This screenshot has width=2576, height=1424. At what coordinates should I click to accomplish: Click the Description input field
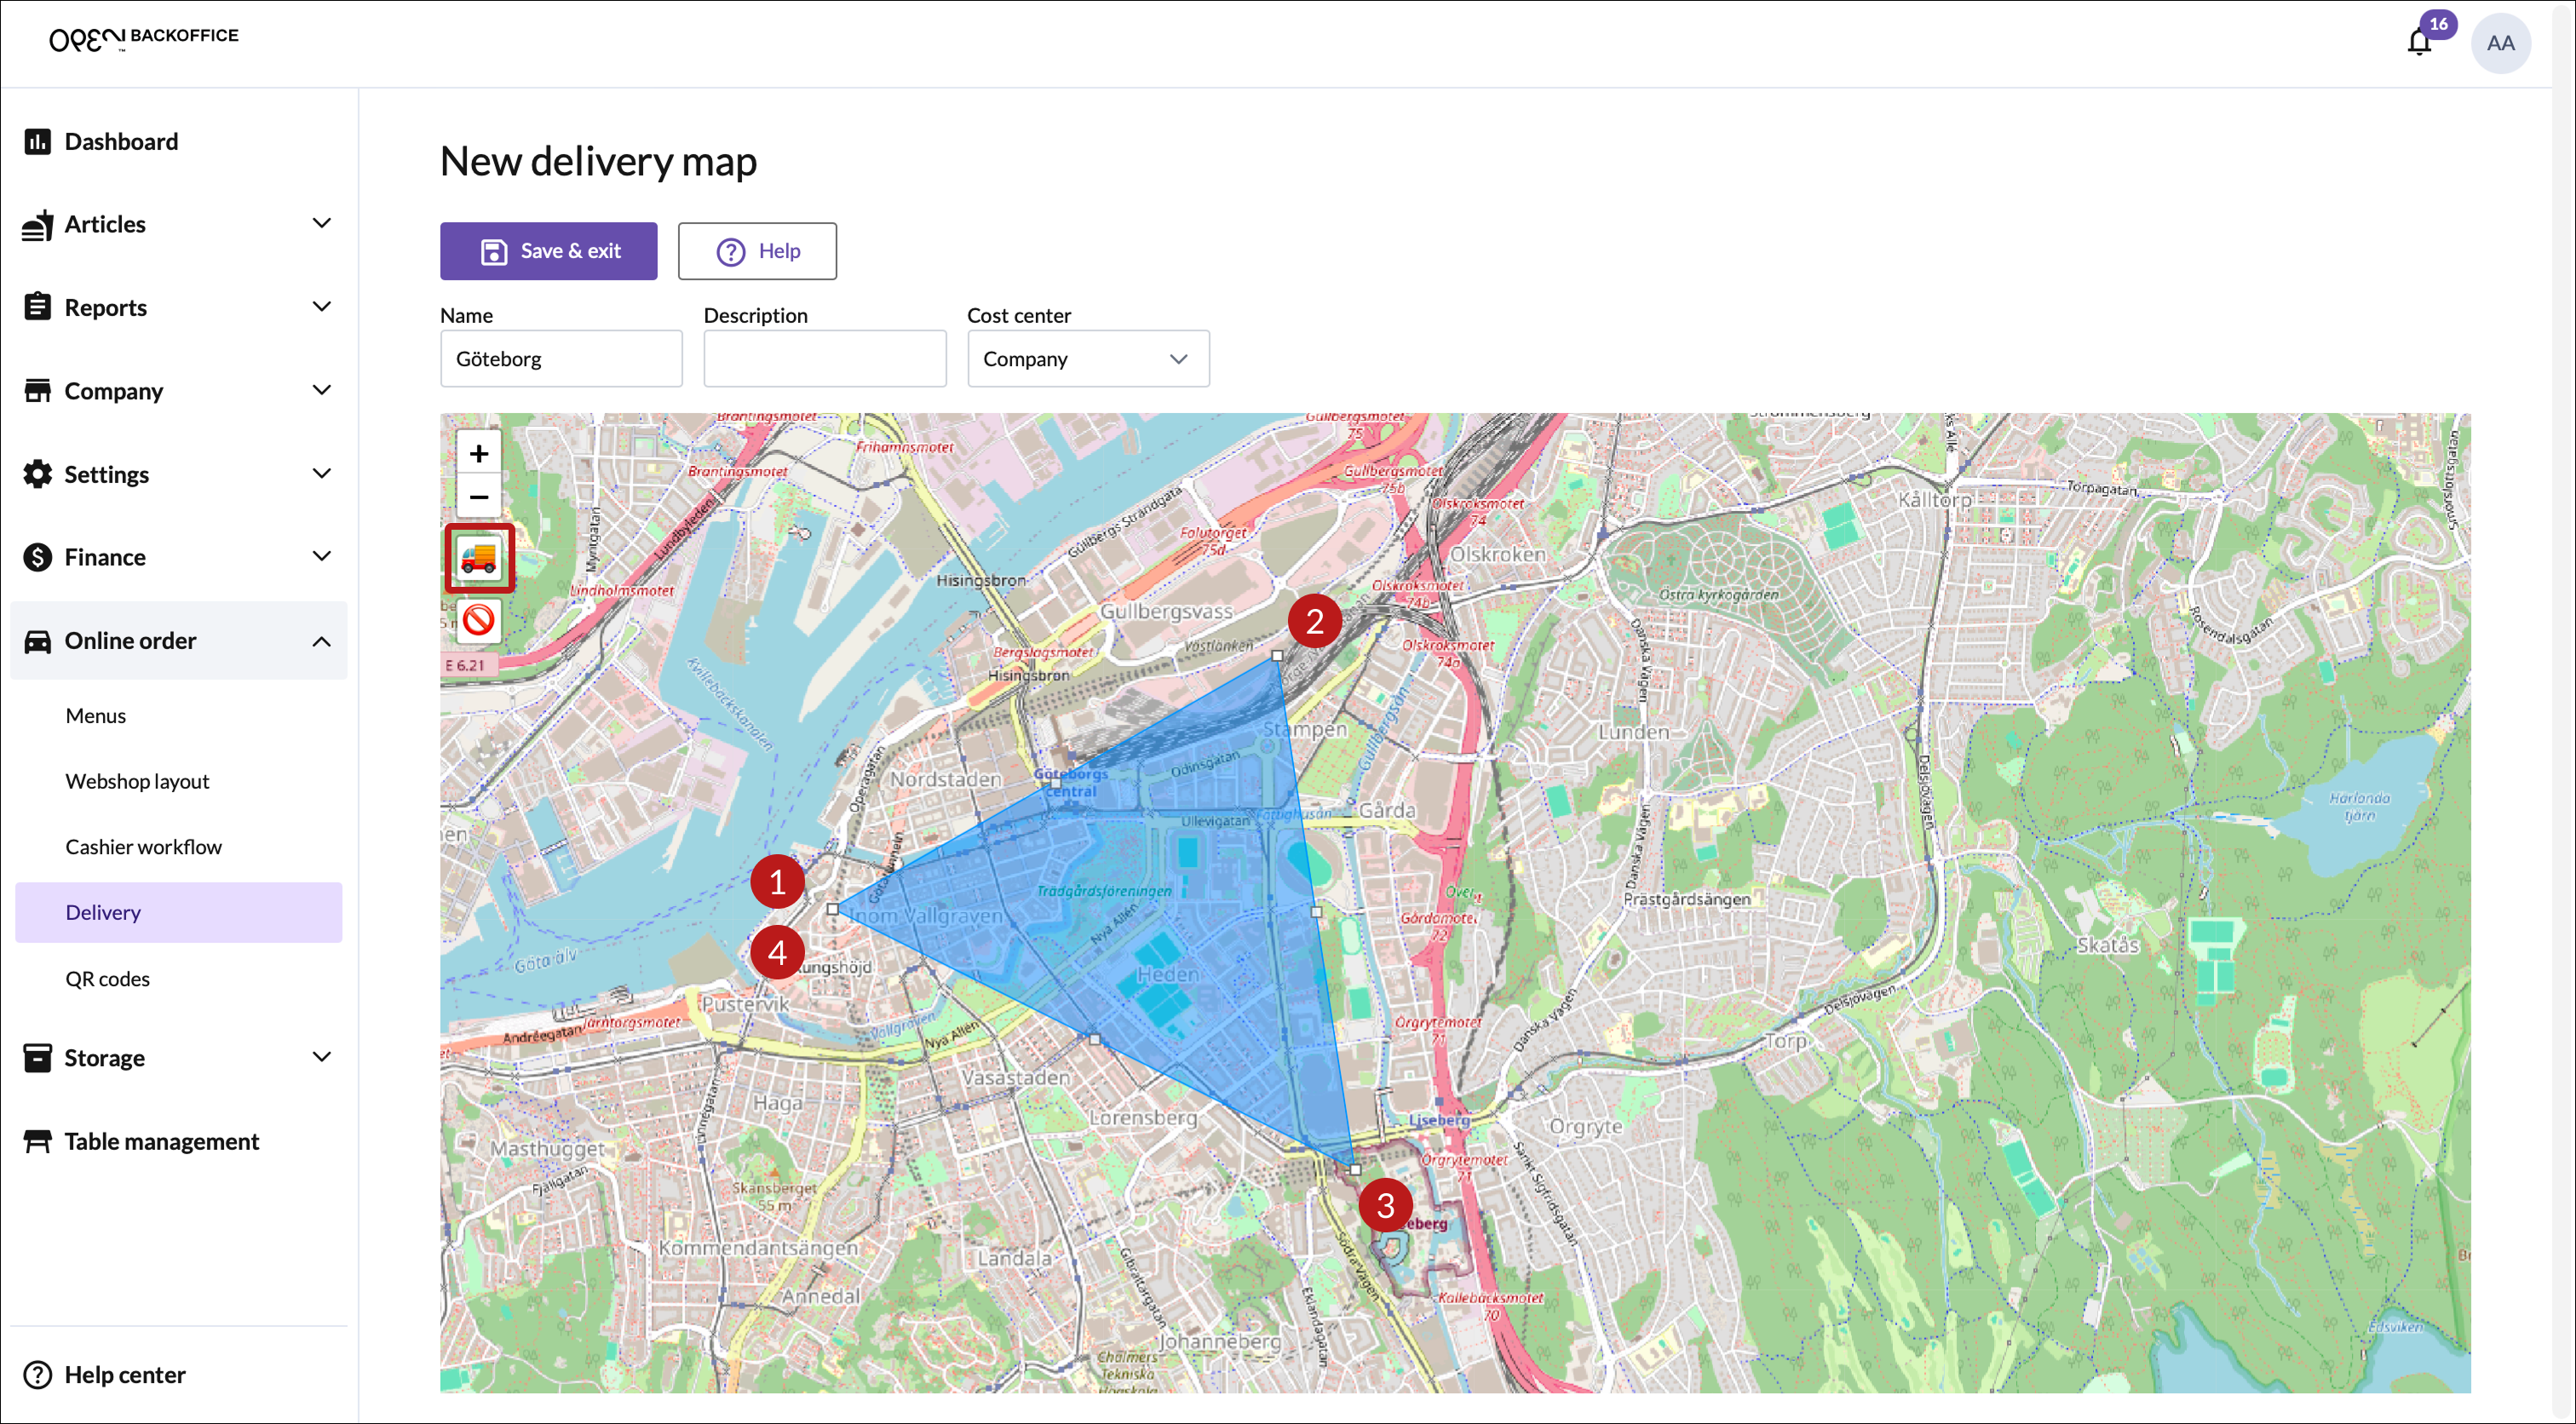pyautogui.click(x=824, y=359)
